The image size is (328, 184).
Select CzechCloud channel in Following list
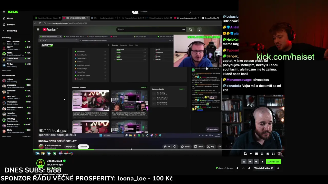[x=16, y=59]
